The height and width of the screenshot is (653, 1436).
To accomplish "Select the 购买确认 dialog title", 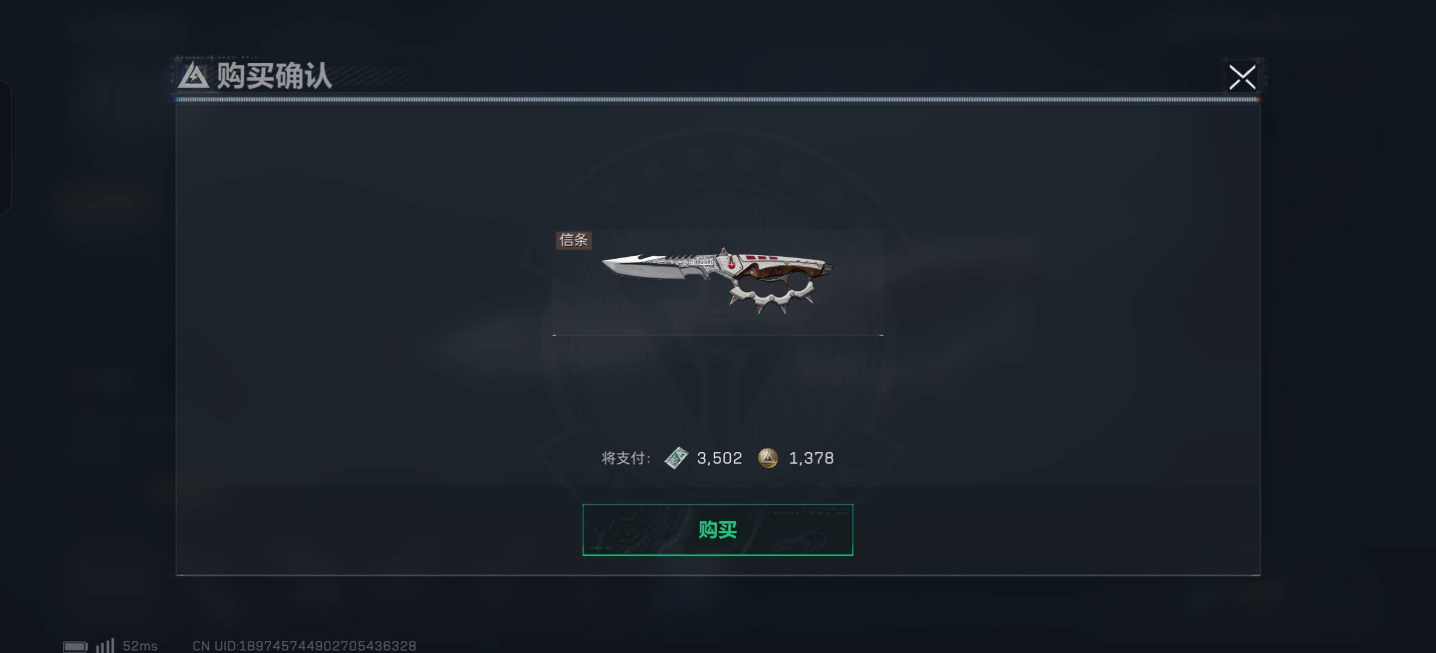I will [x=274, y=76].
